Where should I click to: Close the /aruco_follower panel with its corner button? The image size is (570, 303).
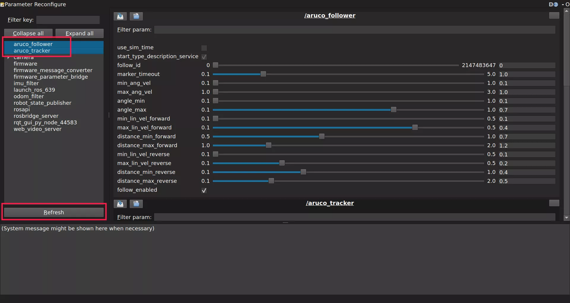pyautogui.click(x=554, y=15)
